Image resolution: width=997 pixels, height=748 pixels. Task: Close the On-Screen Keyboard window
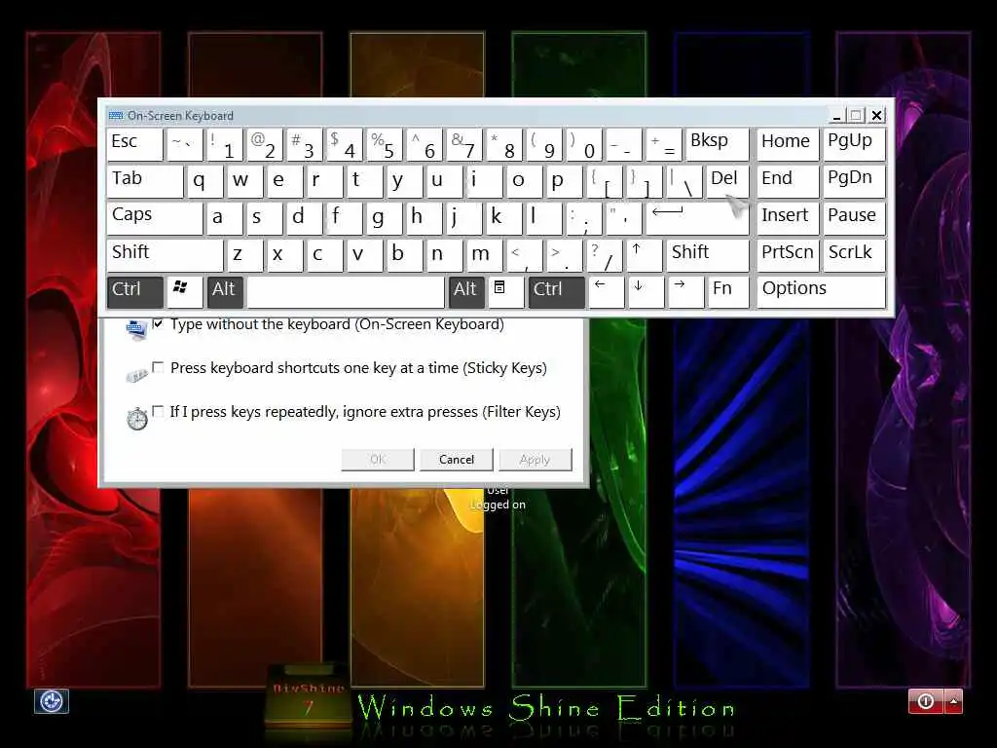[877, 116]
